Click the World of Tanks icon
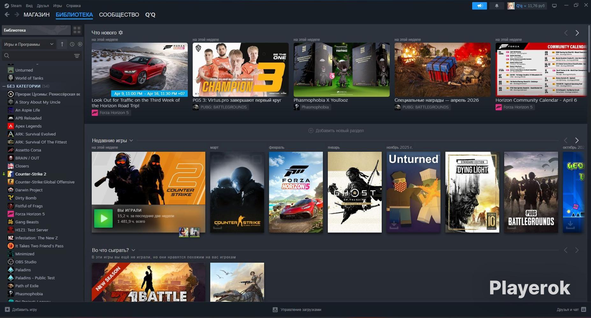Screen dimensions: 591x318 tap(11, 78)
